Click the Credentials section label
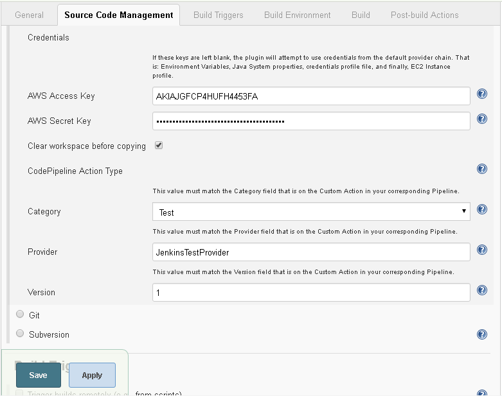Viewport: 502px width, 396px height. click(48, 37)
